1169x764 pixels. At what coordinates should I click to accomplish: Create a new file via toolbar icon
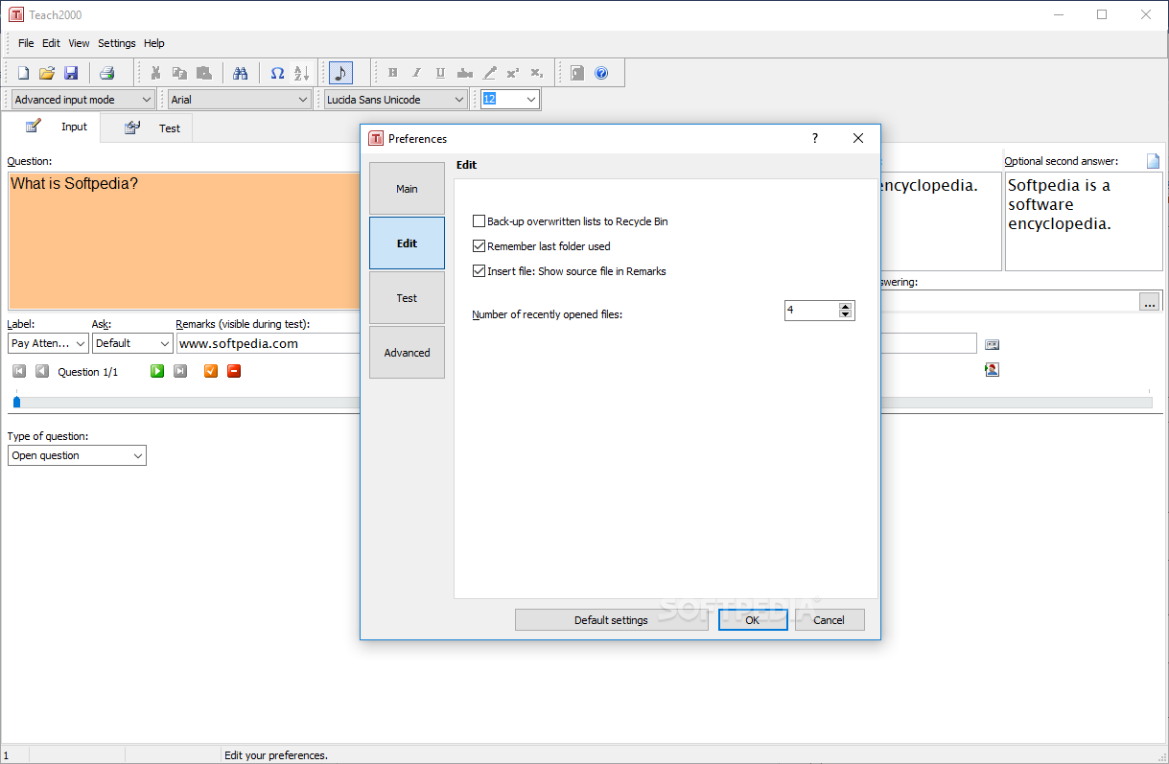tap(23, 73)
